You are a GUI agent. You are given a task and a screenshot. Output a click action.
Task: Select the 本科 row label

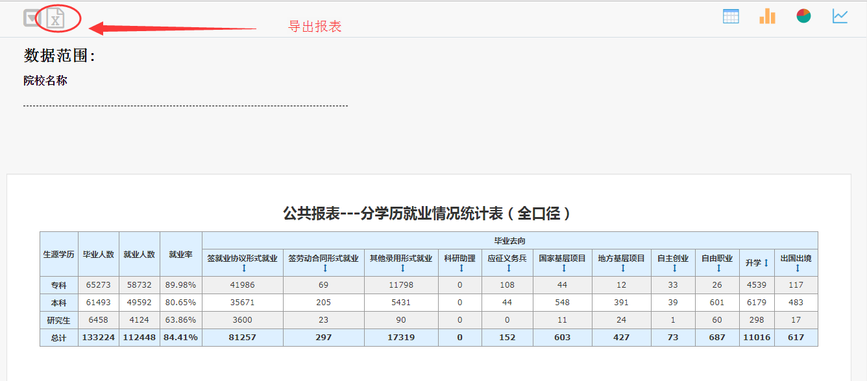pos(59,303)
